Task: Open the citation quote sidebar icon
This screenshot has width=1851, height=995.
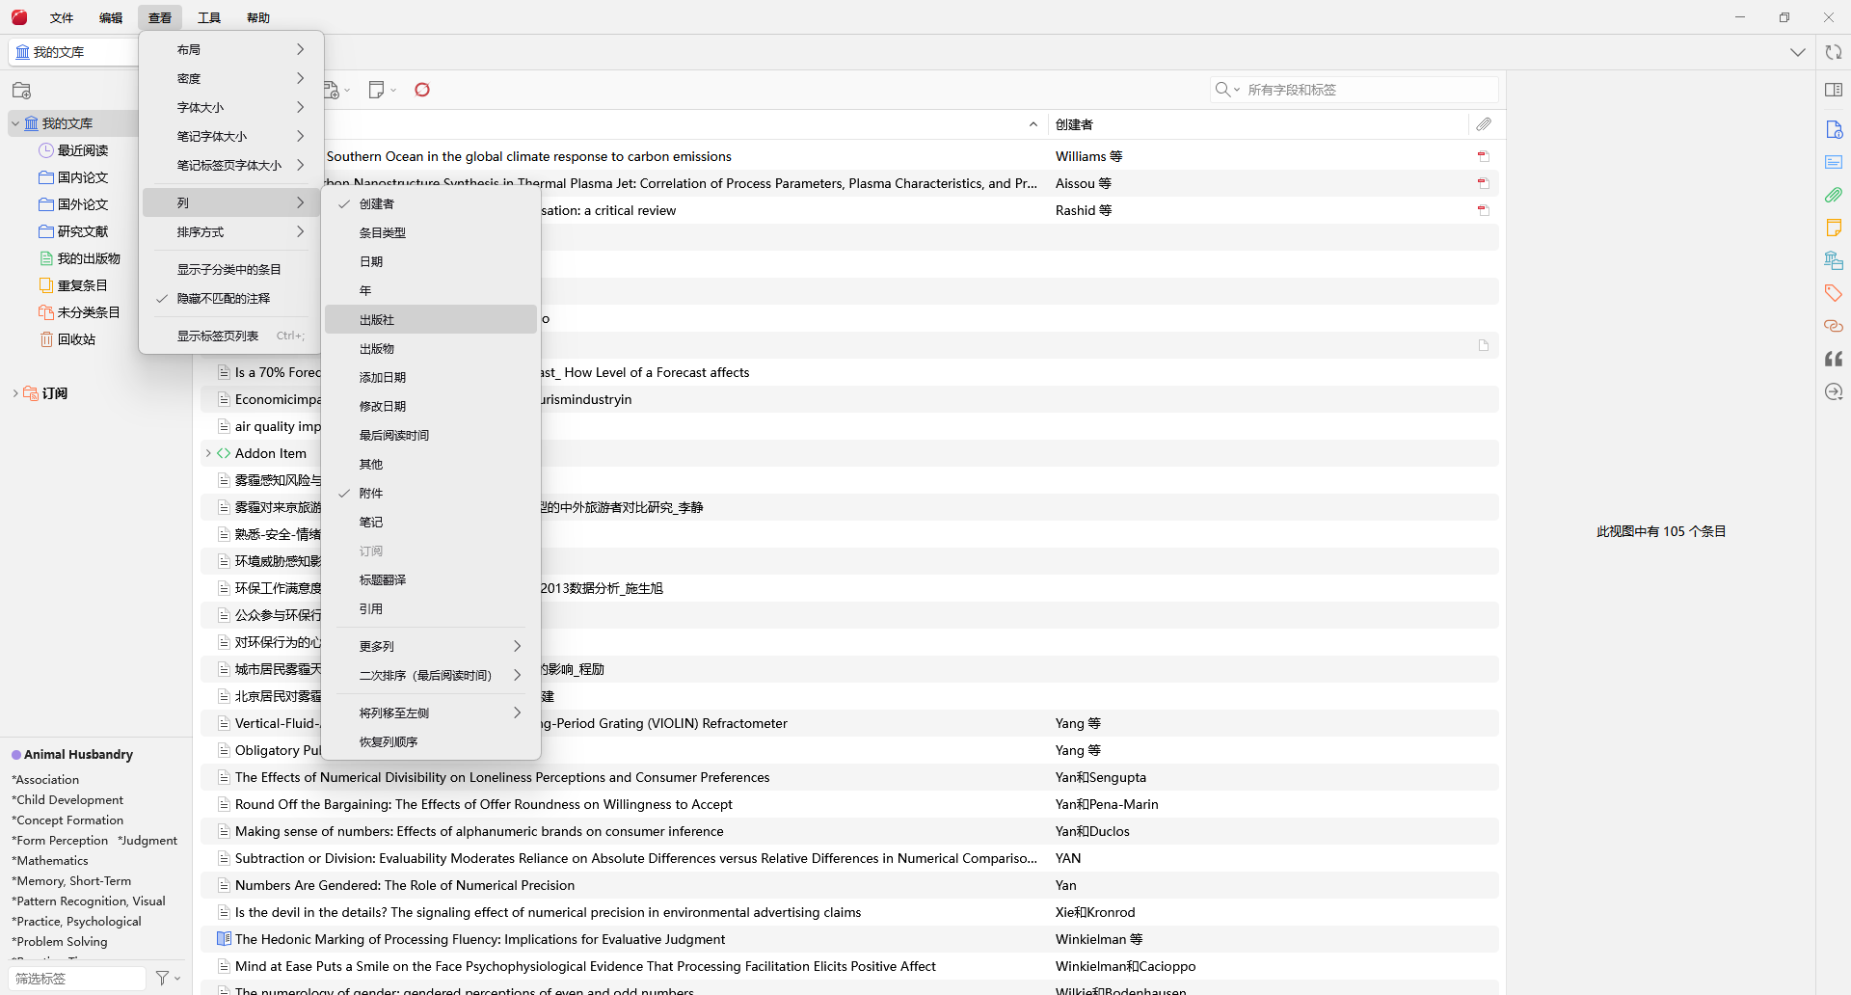Action: (x=1834, y=359)
